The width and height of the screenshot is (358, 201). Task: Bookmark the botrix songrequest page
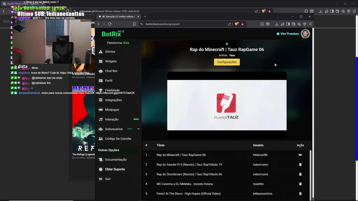coord(134,24)
